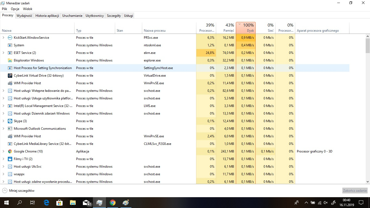Sort by the Nazwa procesu column header
This screenshot has width=370, height=208.
coord(169,28)
